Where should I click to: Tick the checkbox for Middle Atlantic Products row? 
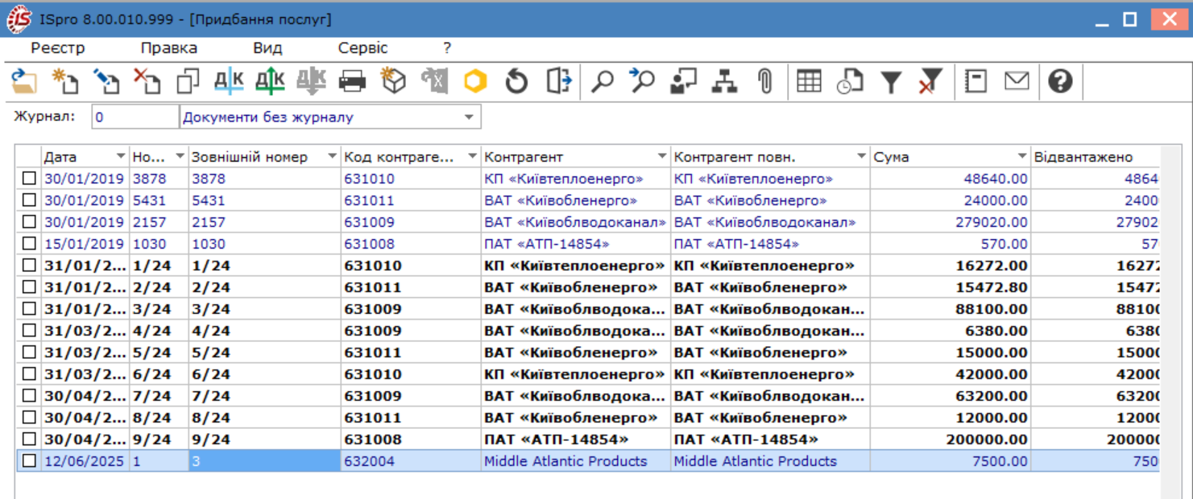pos(29,461)
